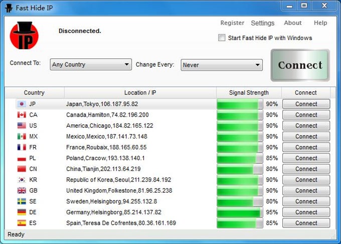This screenshot has width=341, height=244.
Task: Close the Fast Hide IP window
Action: tap(324, 6)
